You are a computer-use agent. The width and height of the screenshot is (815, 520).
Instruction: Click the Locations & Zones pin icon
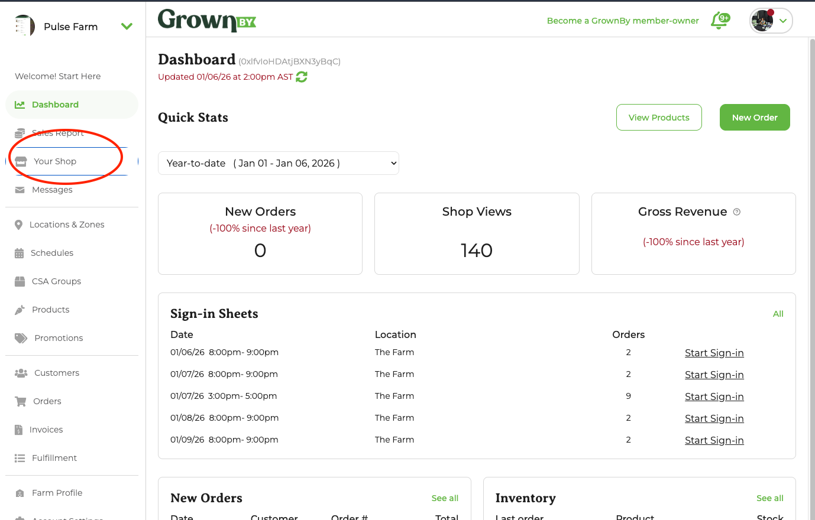pyautogui.click(x=19, y=225)
